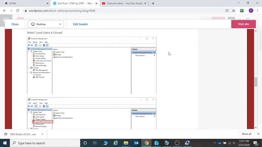Open the network tray icon
The image size is (262, 147).
tap(230, 143)
